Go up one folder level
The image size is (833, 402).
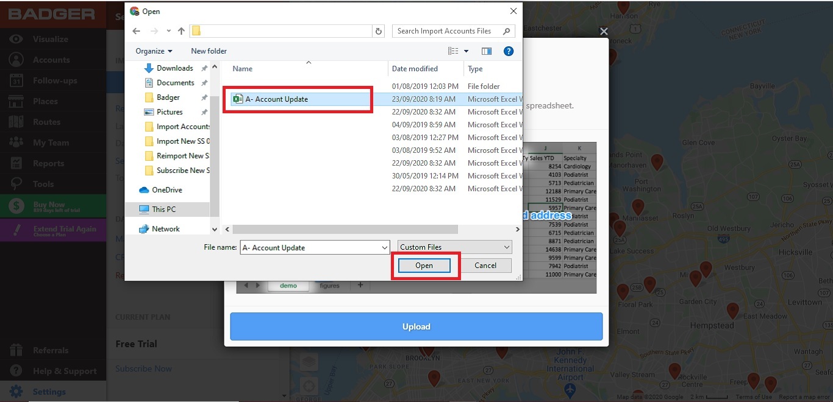(181, 31)
